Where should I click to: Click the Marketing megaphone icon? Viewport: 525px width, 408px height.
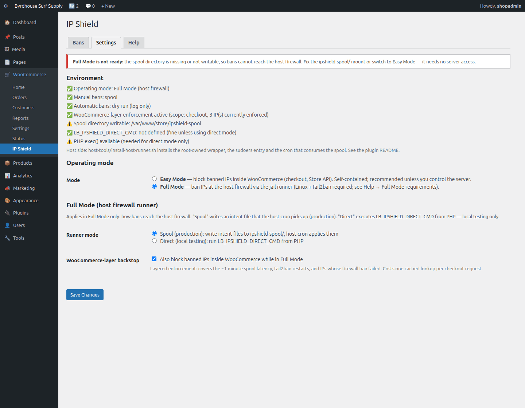point(7,188)
